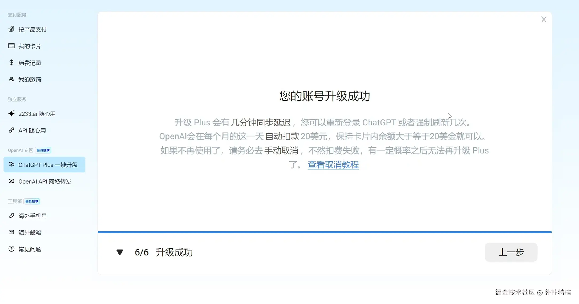Click the blue step progress bar
This screenshot has height=304, width=579.
pos(325,232)
